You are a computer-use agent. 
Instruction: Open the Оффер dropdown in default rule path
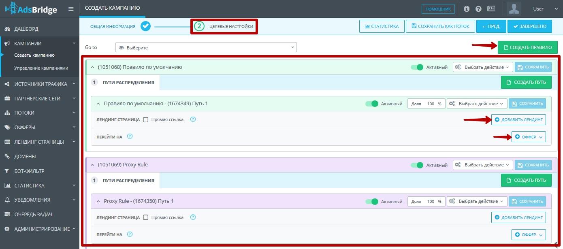tap(529, 137)
